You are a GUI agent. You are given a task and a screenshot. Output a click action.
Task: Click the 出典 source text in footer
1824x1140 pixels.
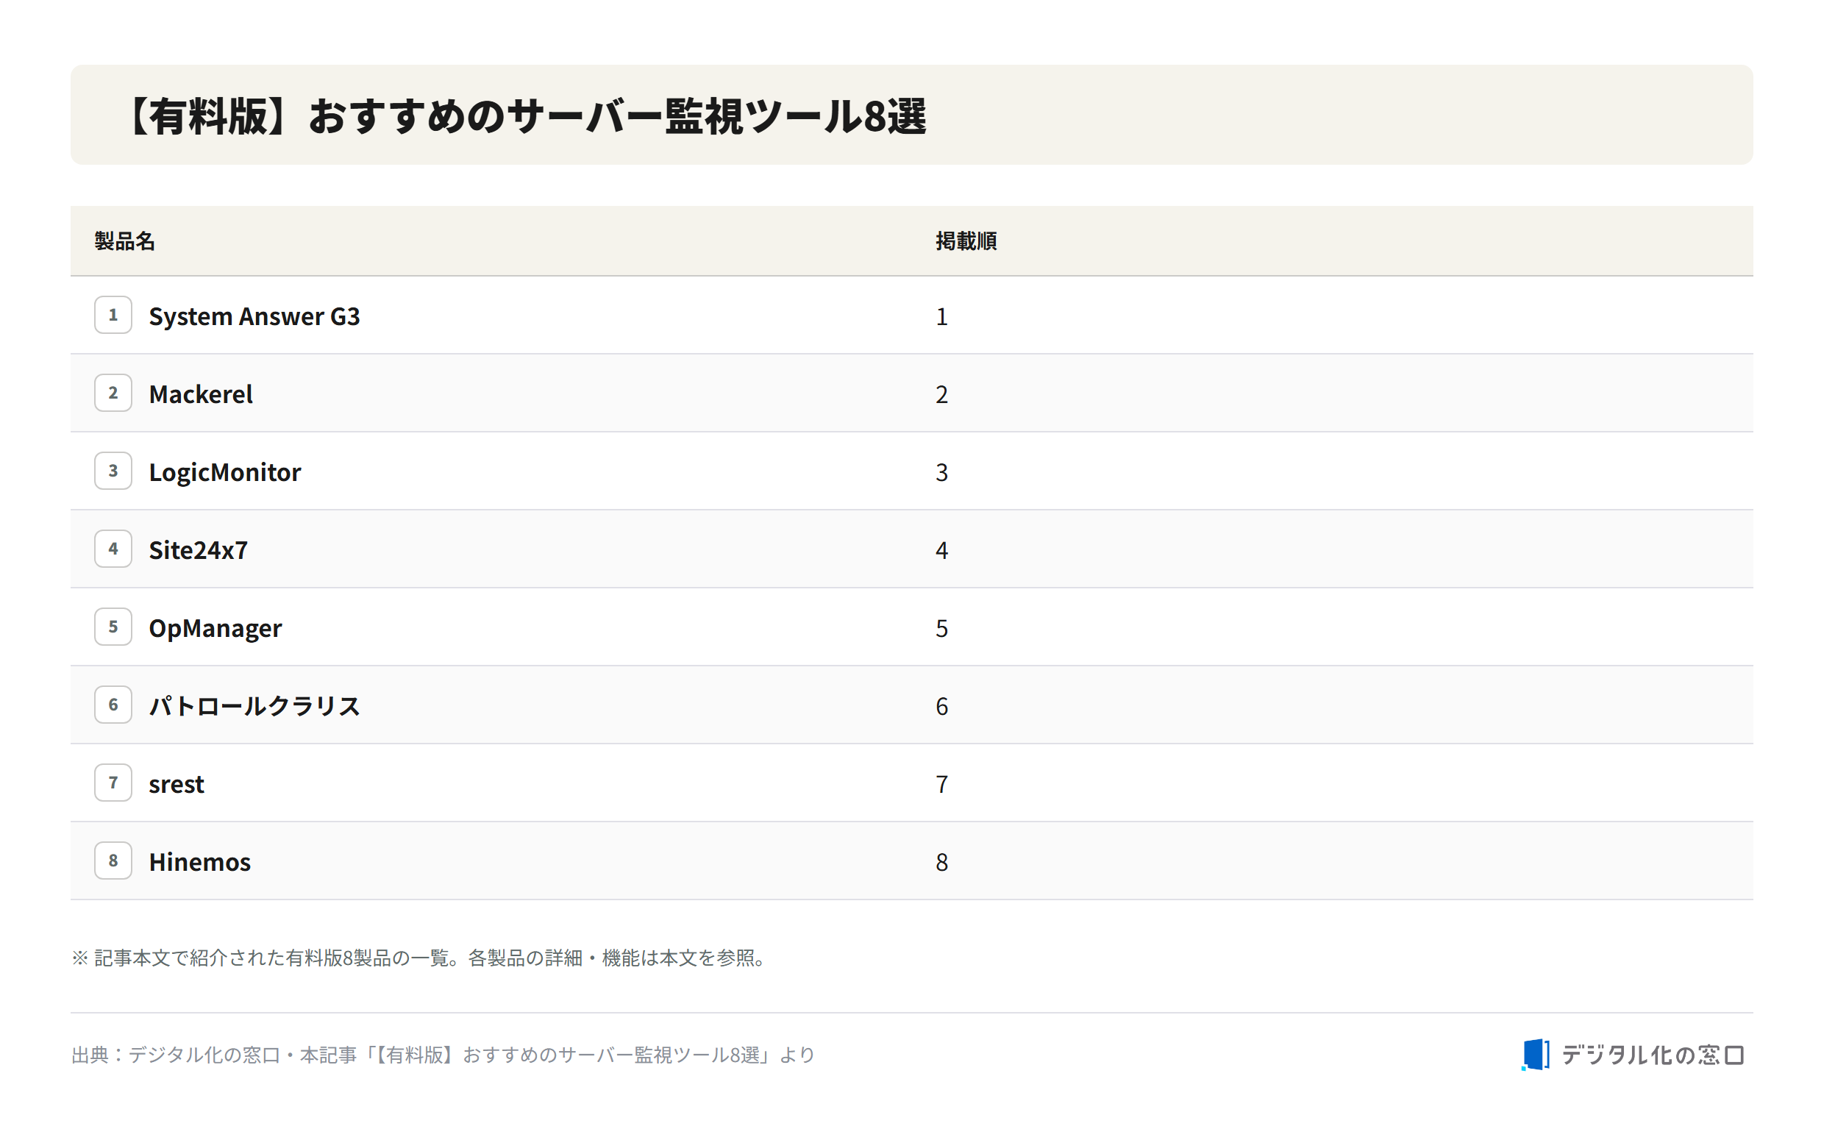click(443, 1055)
